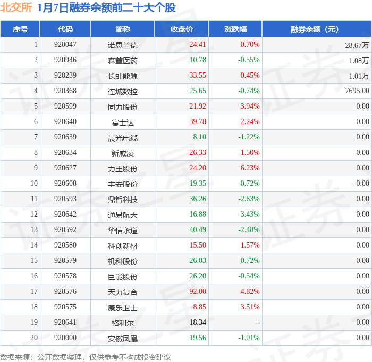Select stock code 920047
372x362 pixels.
click(65, 44)
